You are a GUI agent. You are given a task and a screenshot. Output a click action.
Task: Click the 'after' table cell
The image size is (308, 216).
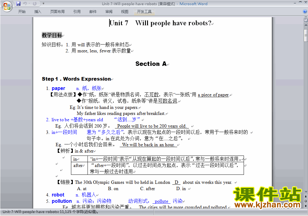coord(79,168)
